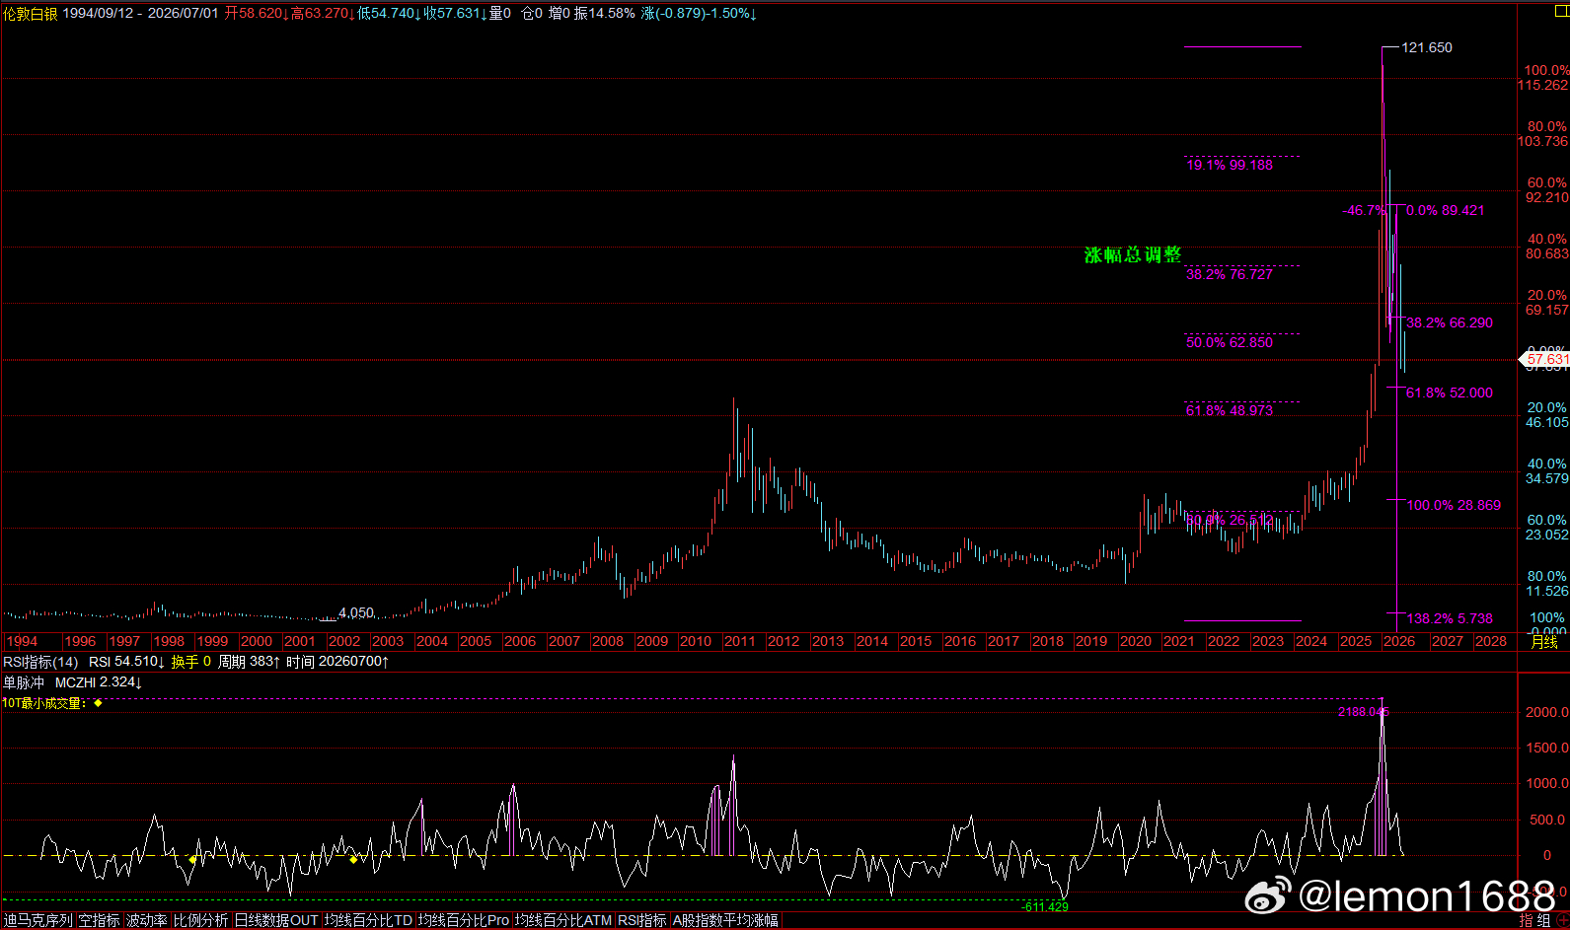1570x930 pixels.
Task: Click the white price arrow marker at 57.631
Action: pos(1523,360)
